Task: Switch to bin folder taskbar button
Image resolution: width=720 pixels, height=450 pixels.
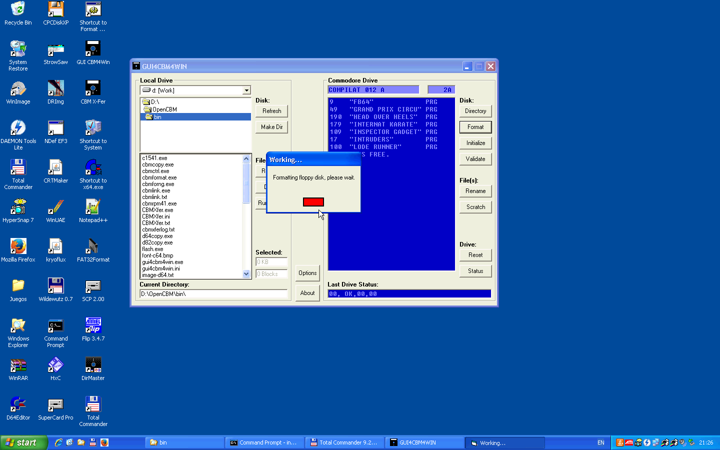Action: point(184,442)
